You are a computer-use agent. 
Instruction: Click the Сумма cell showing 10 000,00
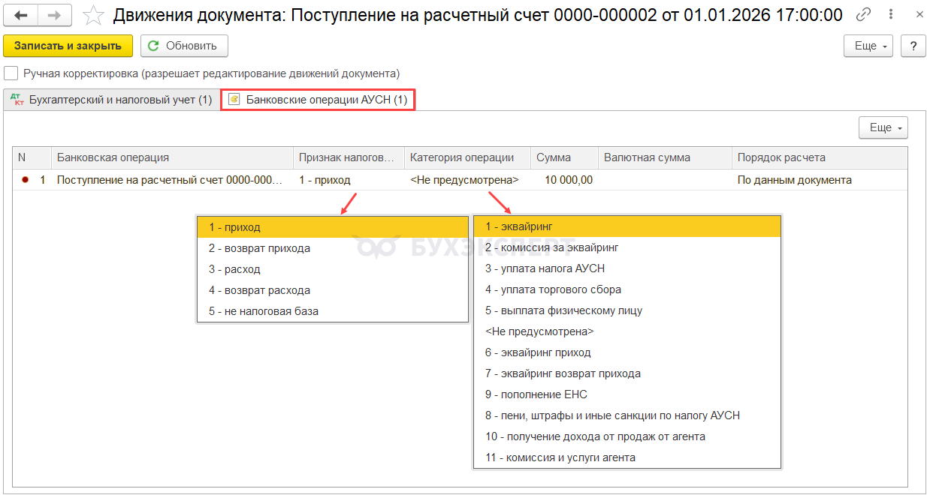coord(565,180)
